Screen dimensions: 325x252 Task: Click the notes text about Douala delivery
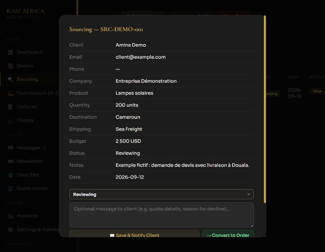tap(182, 165)
